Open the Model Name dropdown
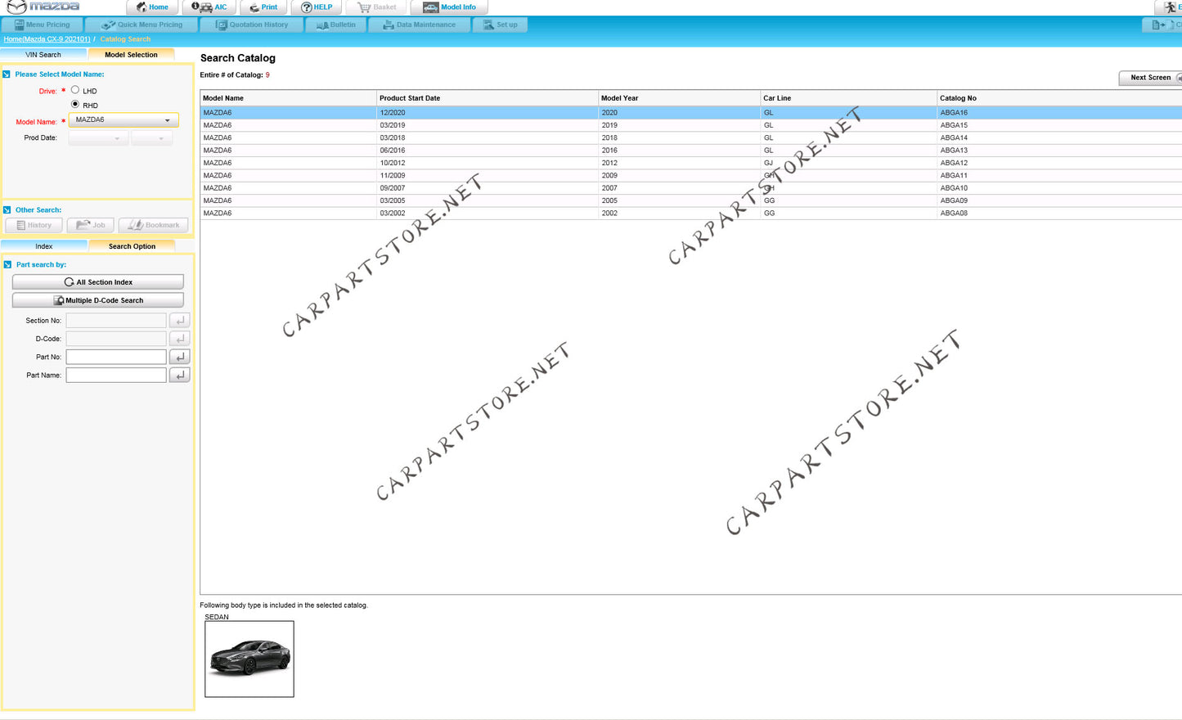 click(x=167, y=120)
